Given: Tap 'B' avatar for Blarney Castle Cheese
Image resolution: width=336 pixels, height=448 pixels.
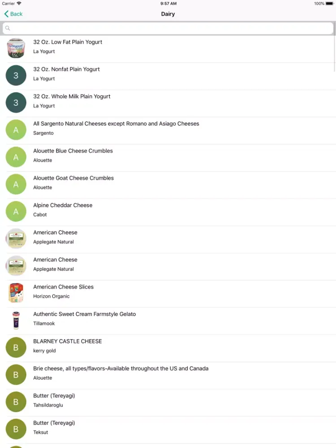Looking at the screenshot, I should pos(16,348).
